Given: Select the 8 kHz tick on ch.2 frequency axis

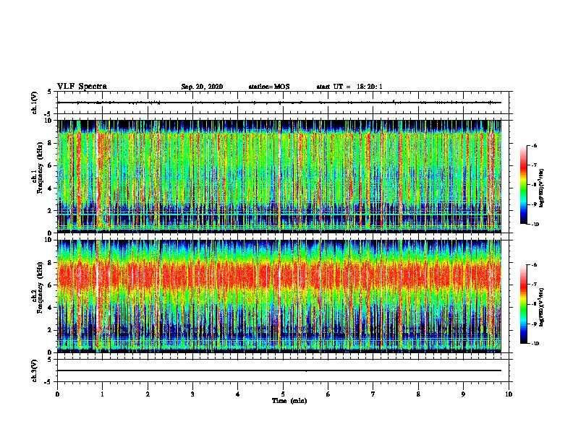Looking at the screenshot, I should click(50, 263).
